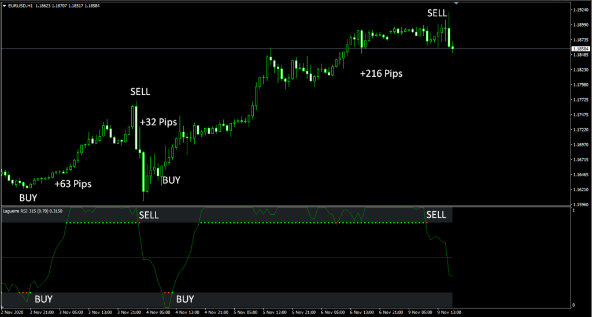
Task: Click 1.15960 on the price axis
Action: (580, 204)
